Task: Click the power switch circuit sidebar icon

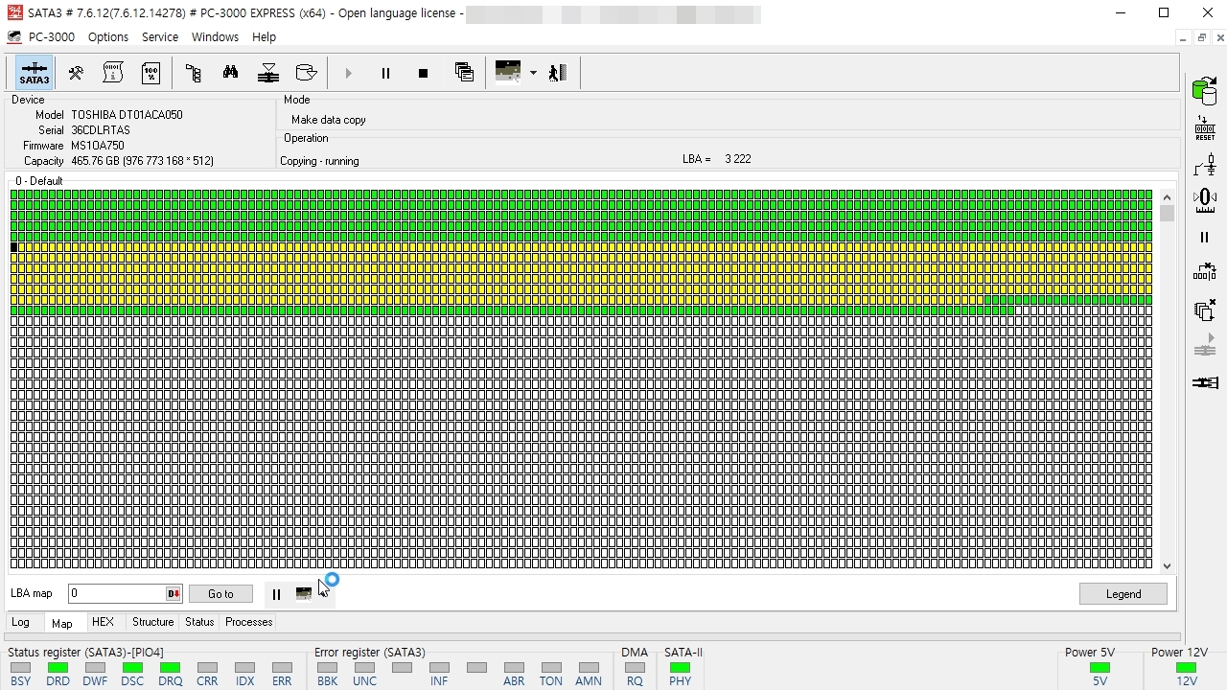Action: 1205,166
